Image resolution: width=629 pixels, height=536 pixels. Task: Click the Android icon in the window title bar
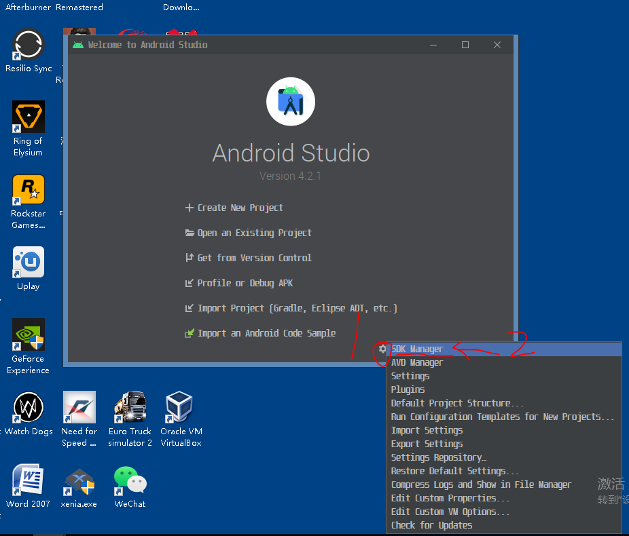tap(78, 45)
